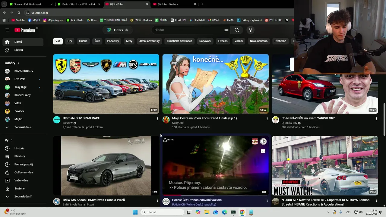Open Přehrát později in sidebar
Viewport: 386px width, 217px height.
tap(23, 164)
